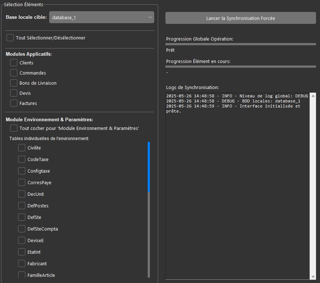This screenshot has height=283, width=320.
Task: Enable the Commandes module checkbox
Action: 14,73
